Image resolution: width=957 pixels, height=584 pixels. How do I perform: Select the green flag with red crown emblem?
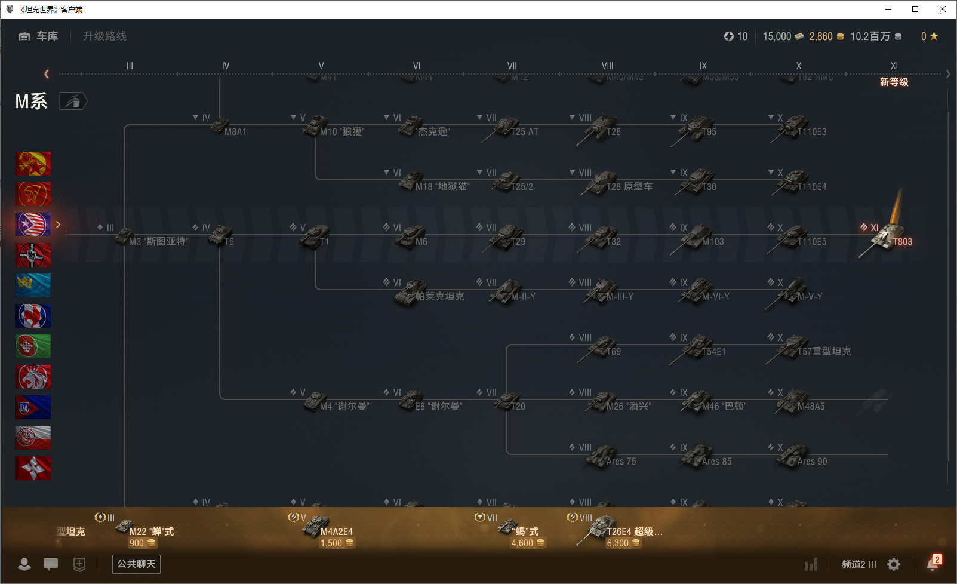[33, 346]
